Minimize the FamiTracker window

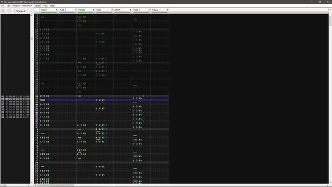pyautogui.click(x=312, y=2)
